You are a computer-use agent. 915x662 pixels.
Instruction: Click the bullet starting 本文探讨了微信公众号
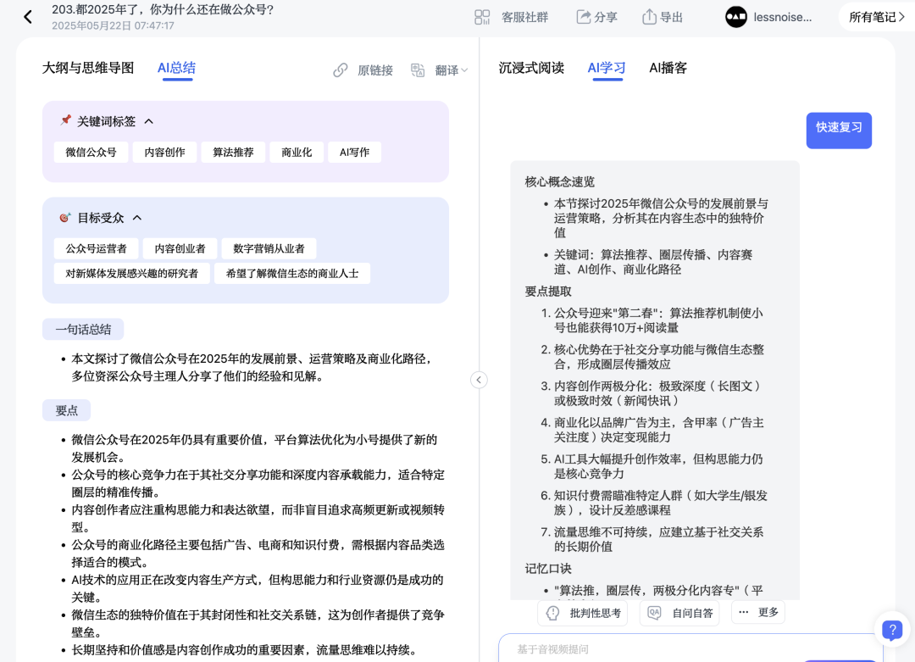click(253, 367)
